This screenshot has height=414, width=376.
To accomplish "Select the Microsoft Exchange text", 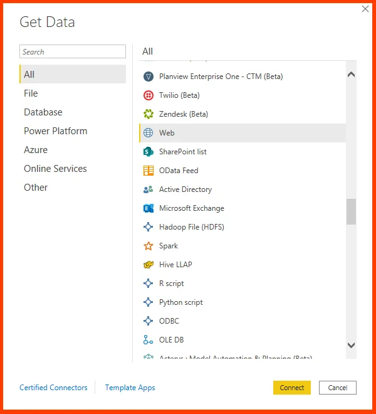I will (x=192, y=208).
